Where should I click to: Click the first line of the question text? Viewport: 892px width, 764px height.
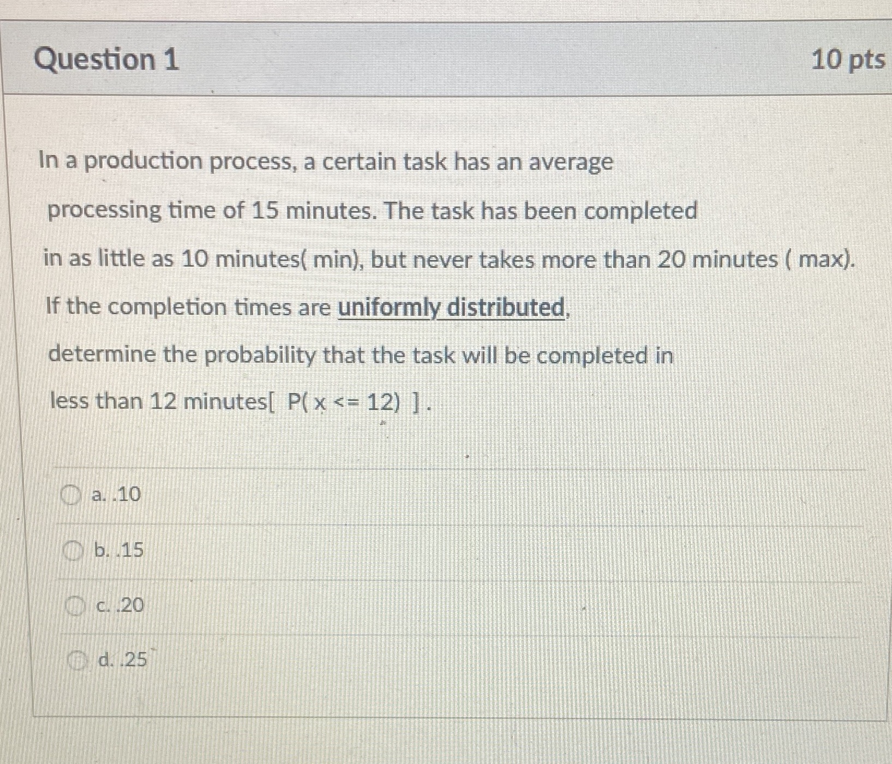click(x=326, y=162)
